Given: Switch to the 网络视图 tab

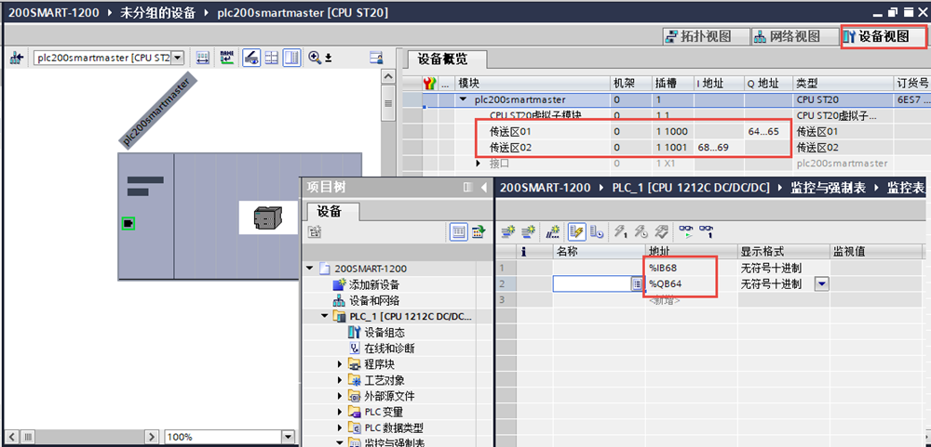Looking at the screenshot, I should click(x=794, y=36).
